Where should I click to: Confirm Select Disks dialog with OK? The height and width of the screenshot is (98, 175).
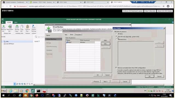pyautogui.click(x=150, y=76)
